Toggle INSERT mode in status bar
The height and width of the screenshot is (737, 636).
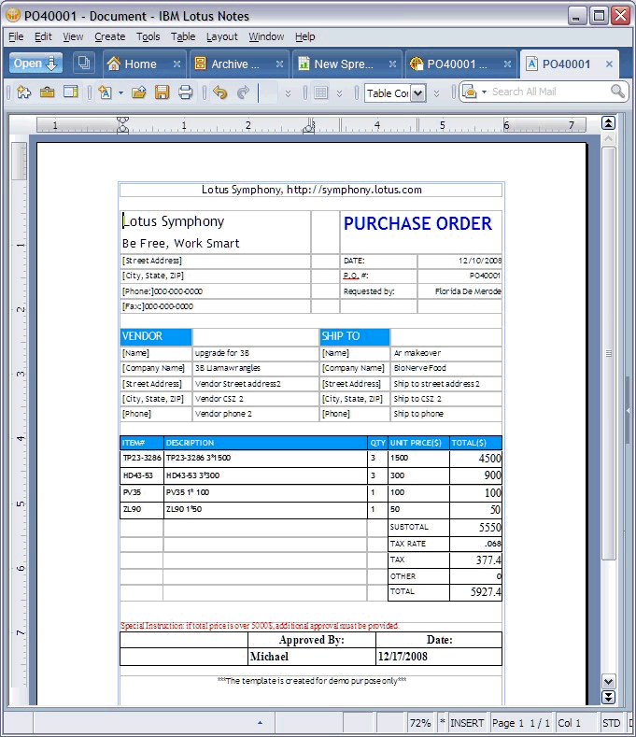pyautogui.click(x=467, y=723)
